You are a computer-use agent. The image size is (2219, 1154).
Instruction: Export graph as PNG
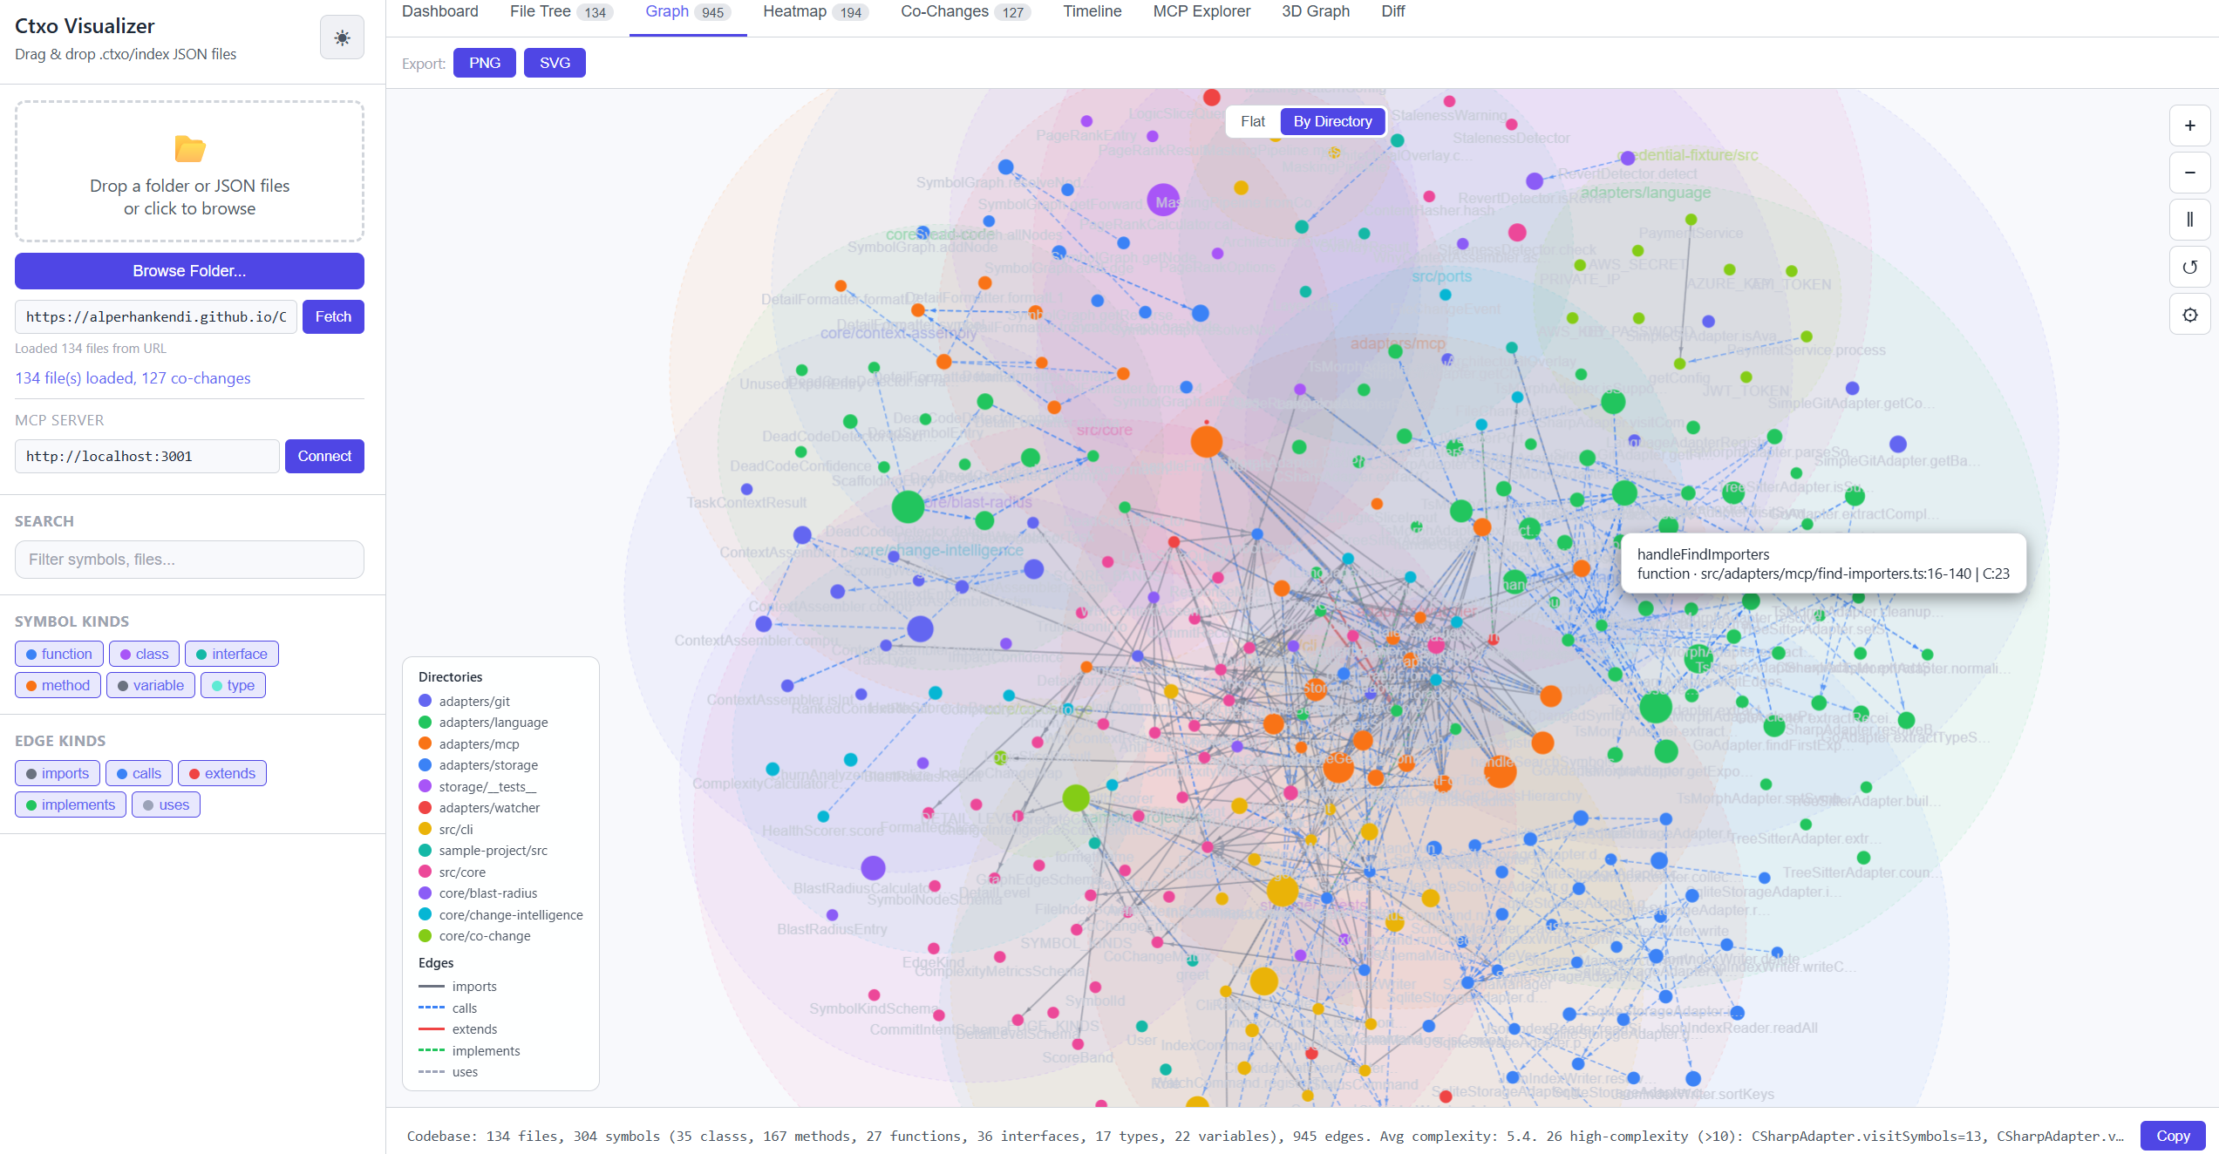484,63
